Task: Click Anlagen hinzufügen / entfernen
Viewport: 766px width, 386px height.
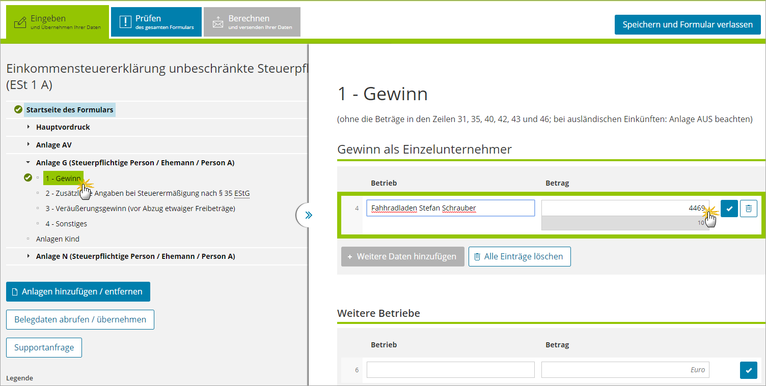Action: point(78,292)
